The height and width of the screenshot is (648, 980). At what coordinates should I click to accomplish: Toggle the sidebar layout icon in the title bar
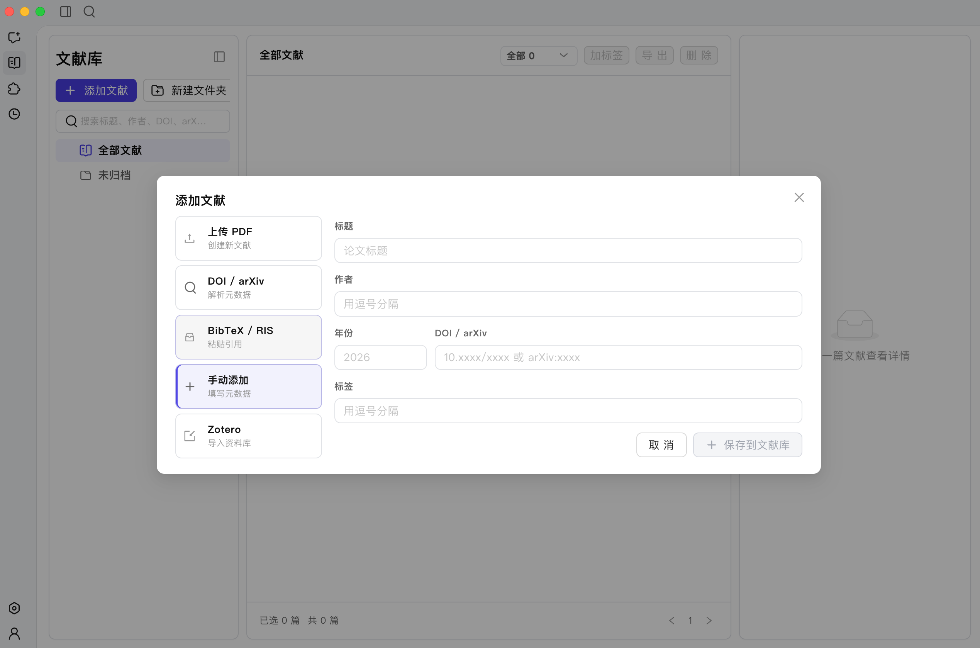(x=66, y=12)
